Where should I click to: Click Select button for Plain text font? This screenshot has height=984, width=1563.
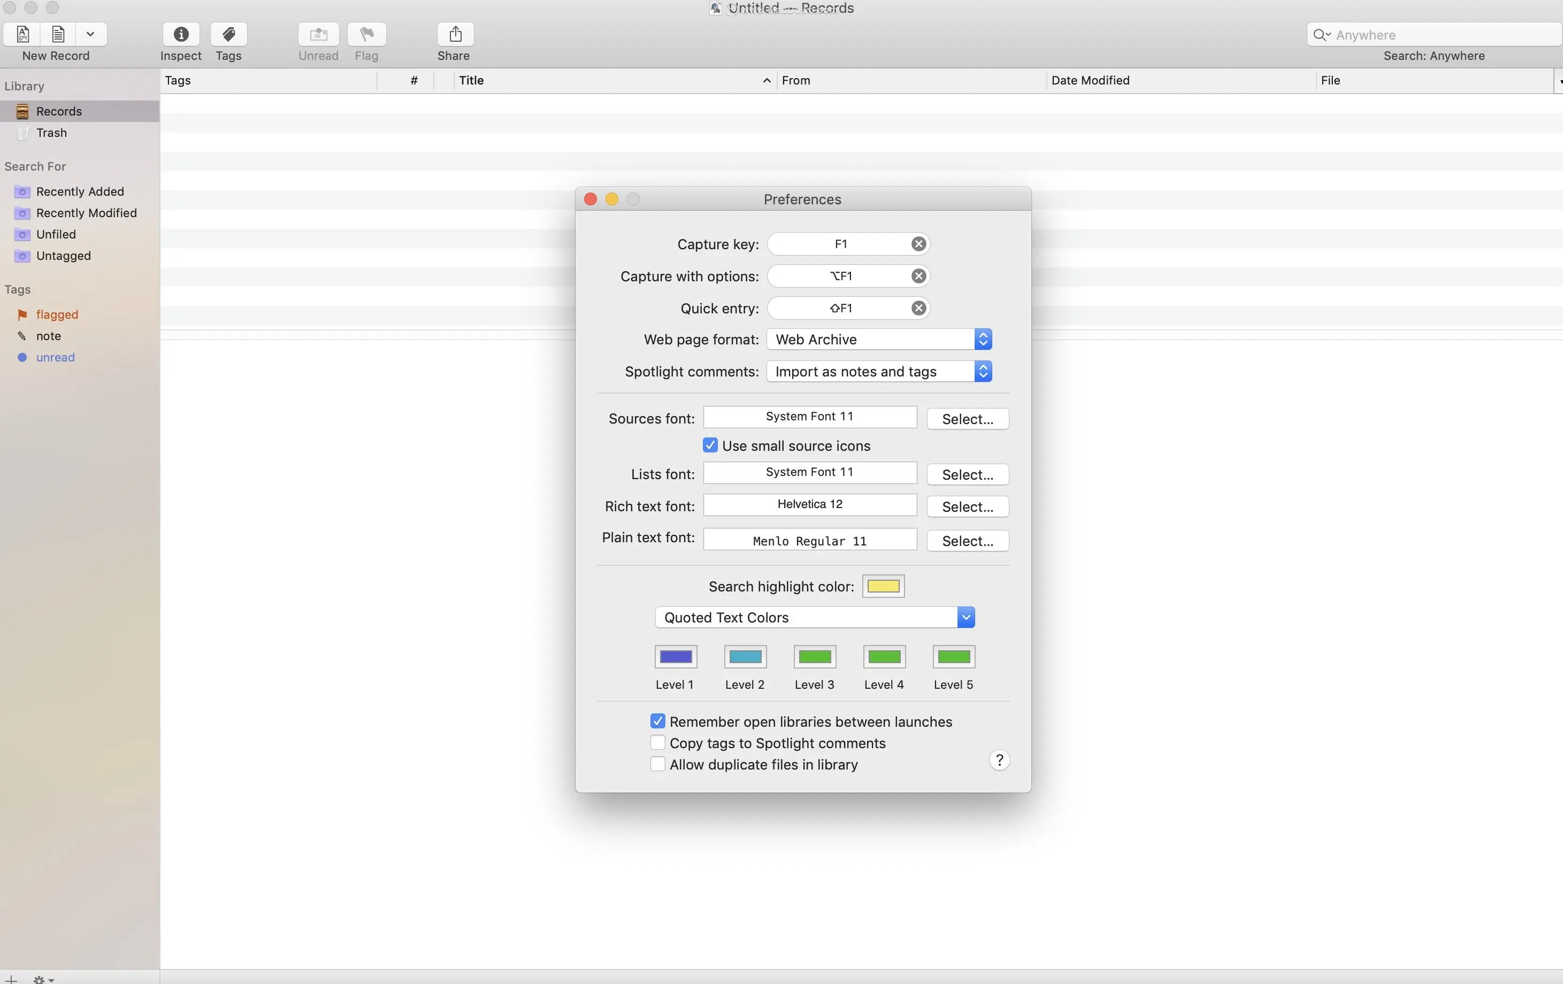967,541
